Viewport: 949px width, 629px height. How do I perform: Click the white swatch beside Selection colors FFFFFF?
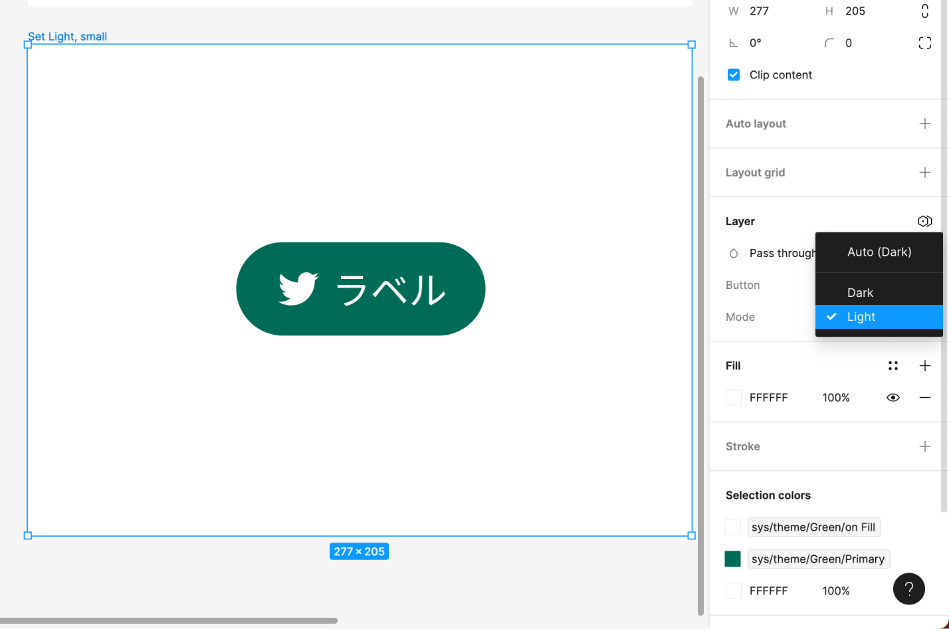click(x=734, y=591)
